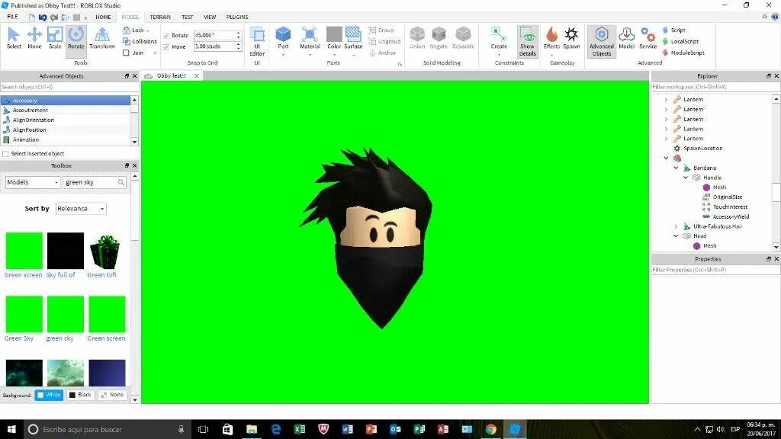Open the Effects gameplay menu
Viewport: 781px width, 439px height.
point(551,38)
